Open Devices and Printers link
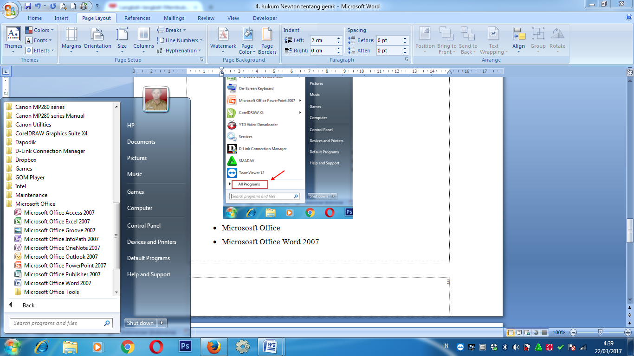 [152, 242]
